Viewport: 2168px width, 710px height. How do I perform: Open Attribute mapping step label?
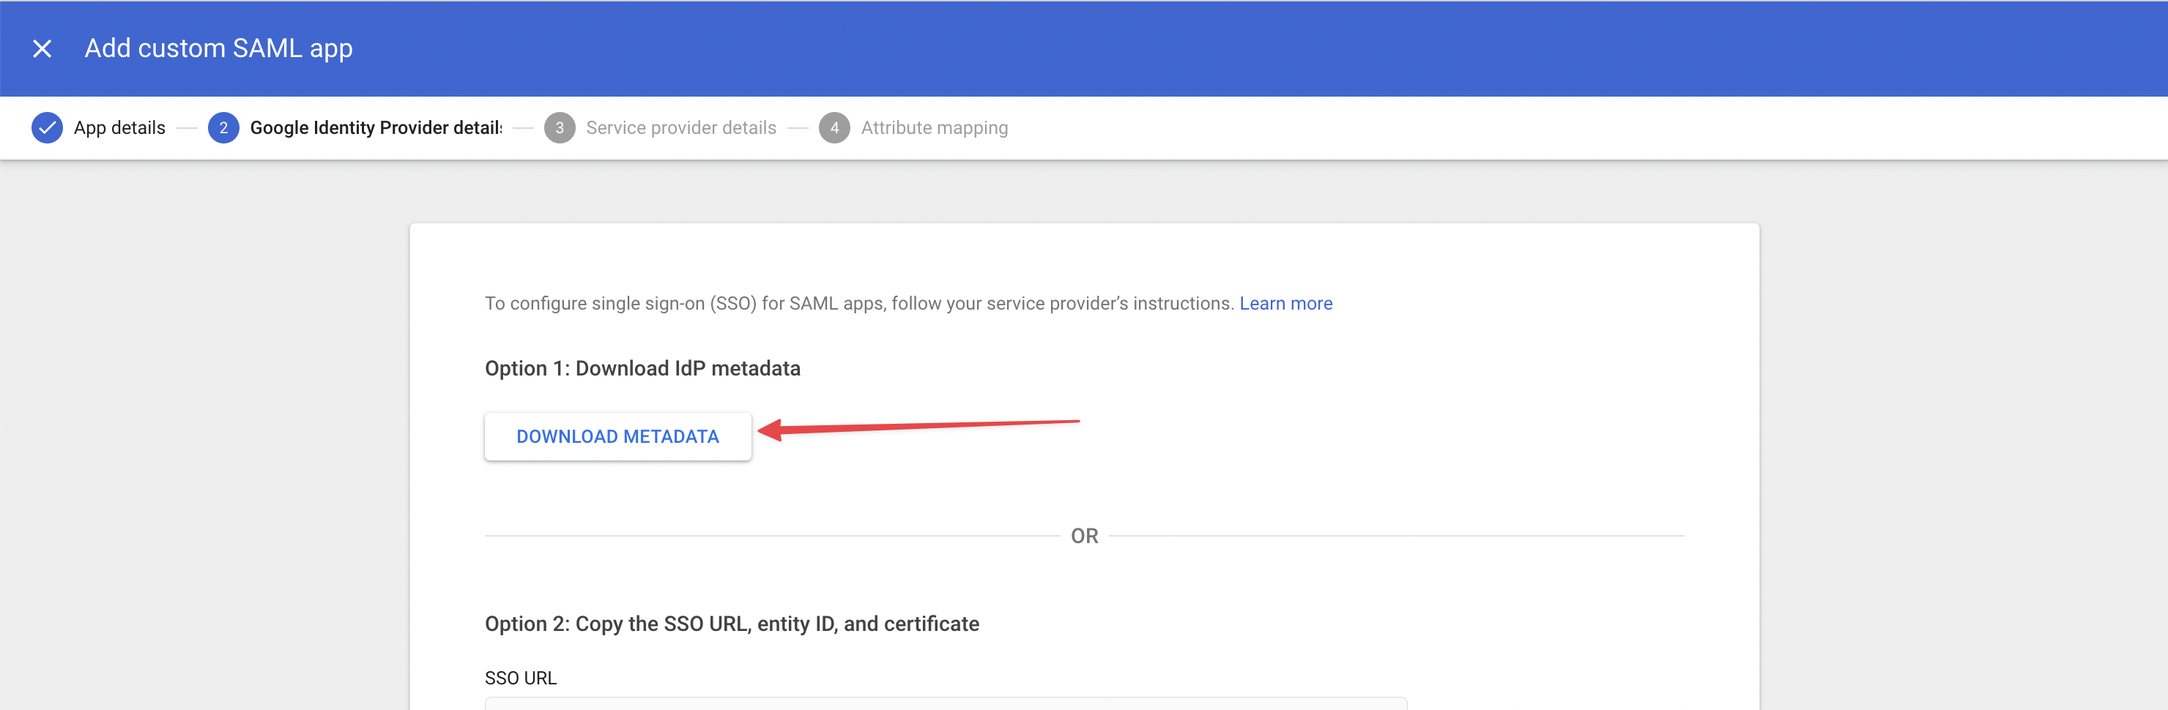click(x=934, y=128)
